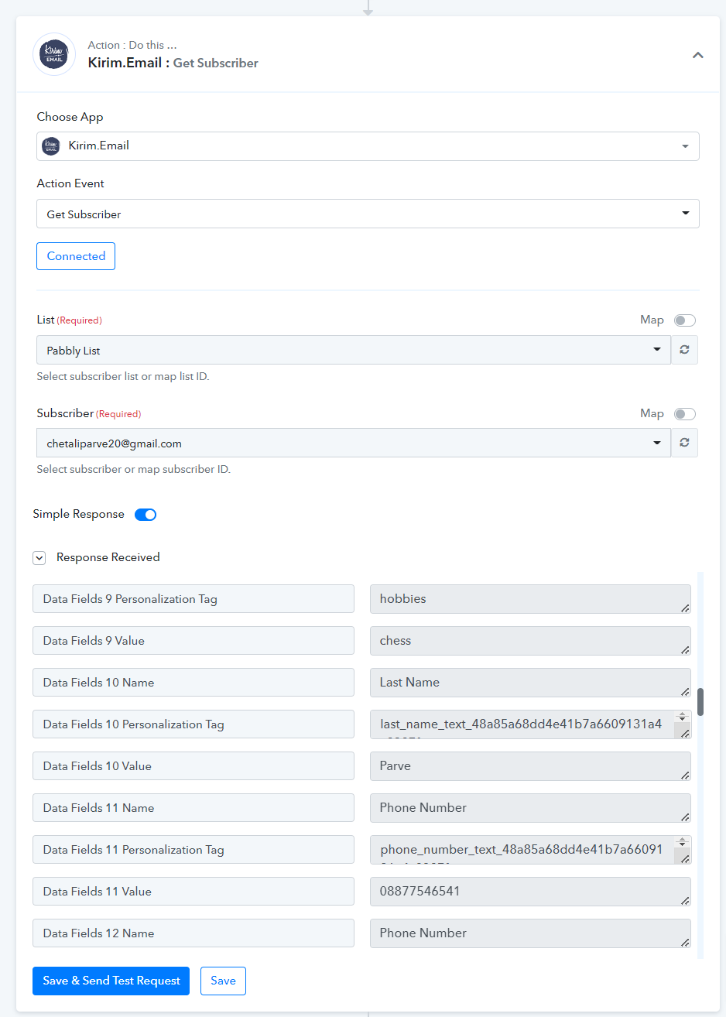
Task: Click the response list scrollbar thumb
Action: [700, 702]
